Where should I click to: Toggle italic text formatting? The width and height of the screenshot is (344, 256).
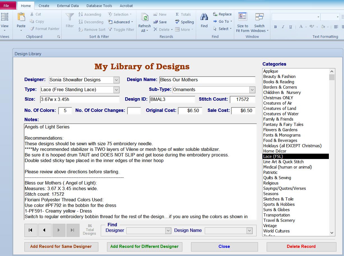(x=283, y=27)
